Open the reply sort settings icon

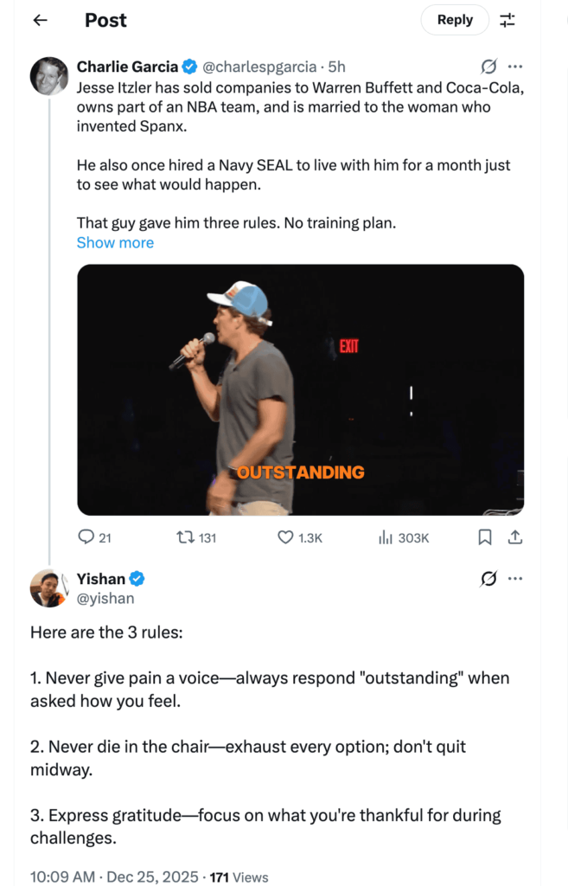(x=507, y=20)
